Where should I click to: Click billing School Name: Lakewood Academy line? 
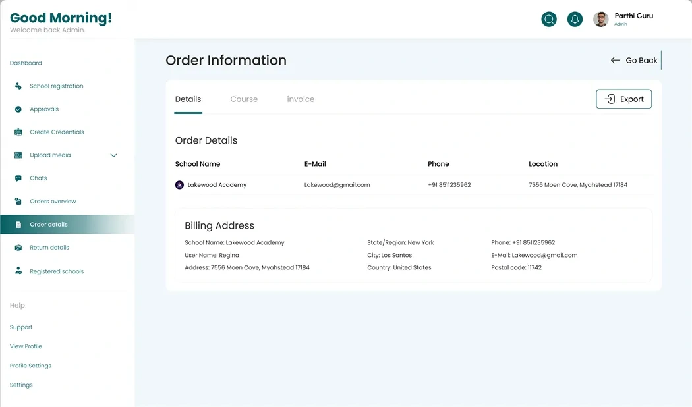tap(235, 242)
